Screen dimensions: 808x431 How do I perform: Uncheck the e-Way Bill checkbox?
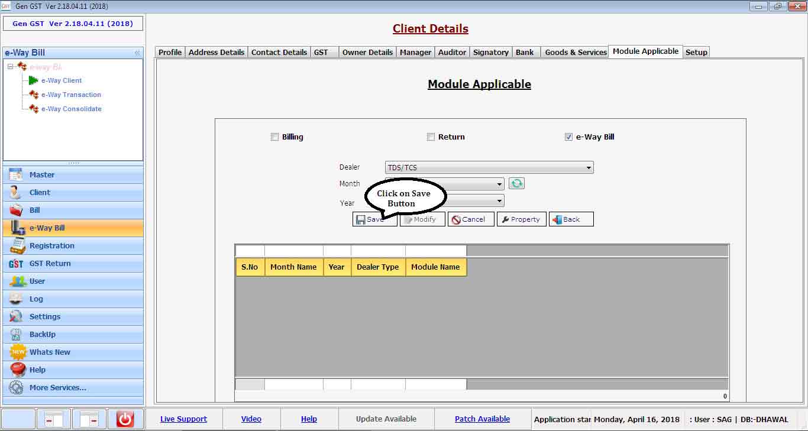point(568,137)
